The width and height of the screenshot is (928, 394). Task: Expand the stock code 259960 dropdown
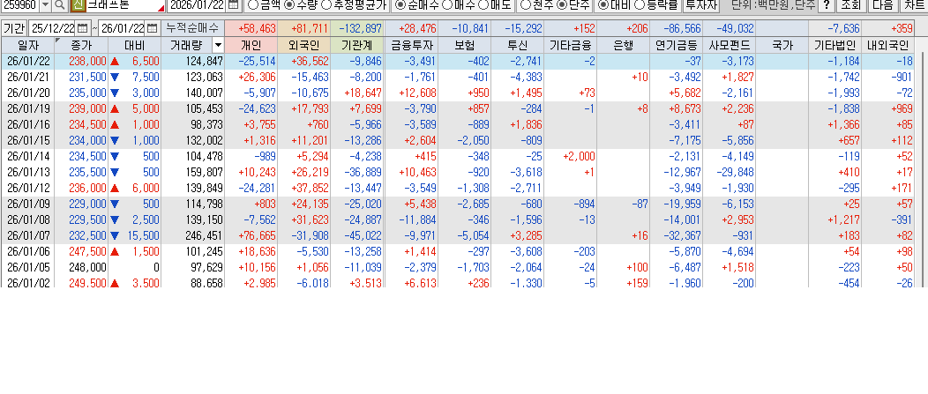46,5
